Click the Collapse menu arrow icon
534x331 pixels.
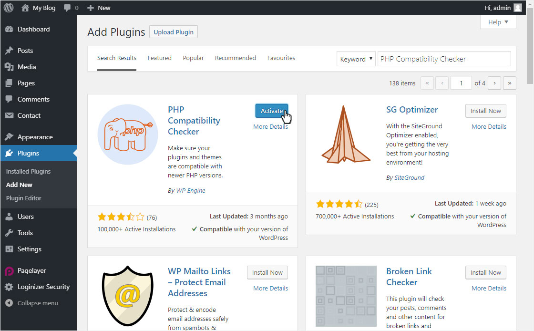[9, 303]
